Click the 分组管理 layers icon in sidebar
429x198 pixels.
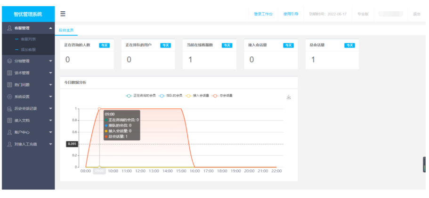coord(10,61)
